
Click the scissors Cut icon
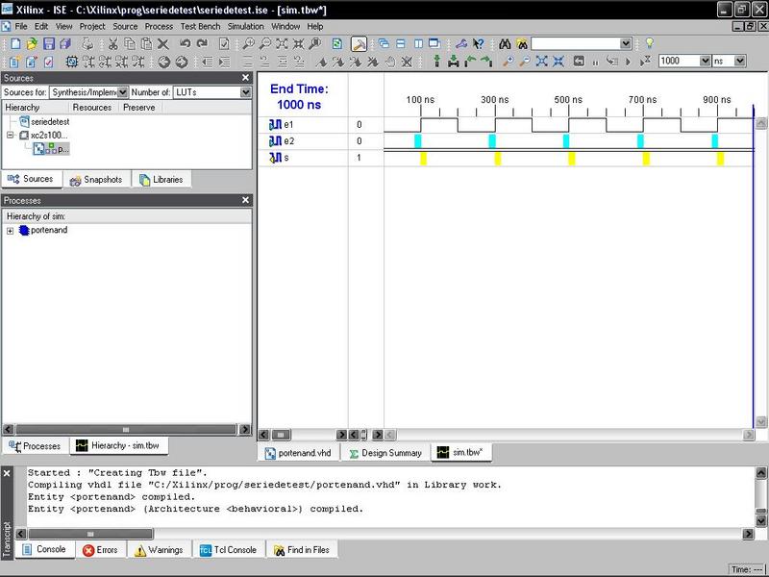[x=112, y=44]
